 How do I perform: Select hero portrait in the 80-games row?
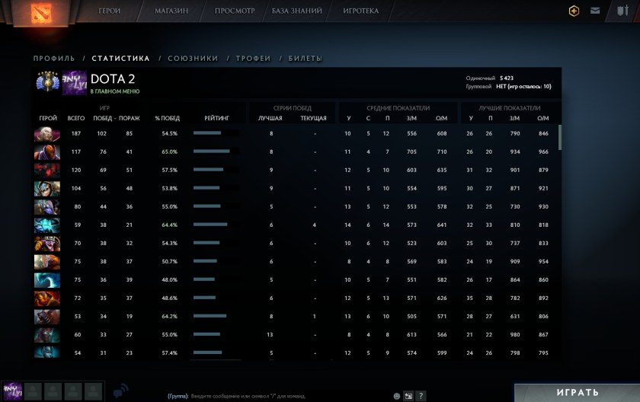(x=47, y=207)
